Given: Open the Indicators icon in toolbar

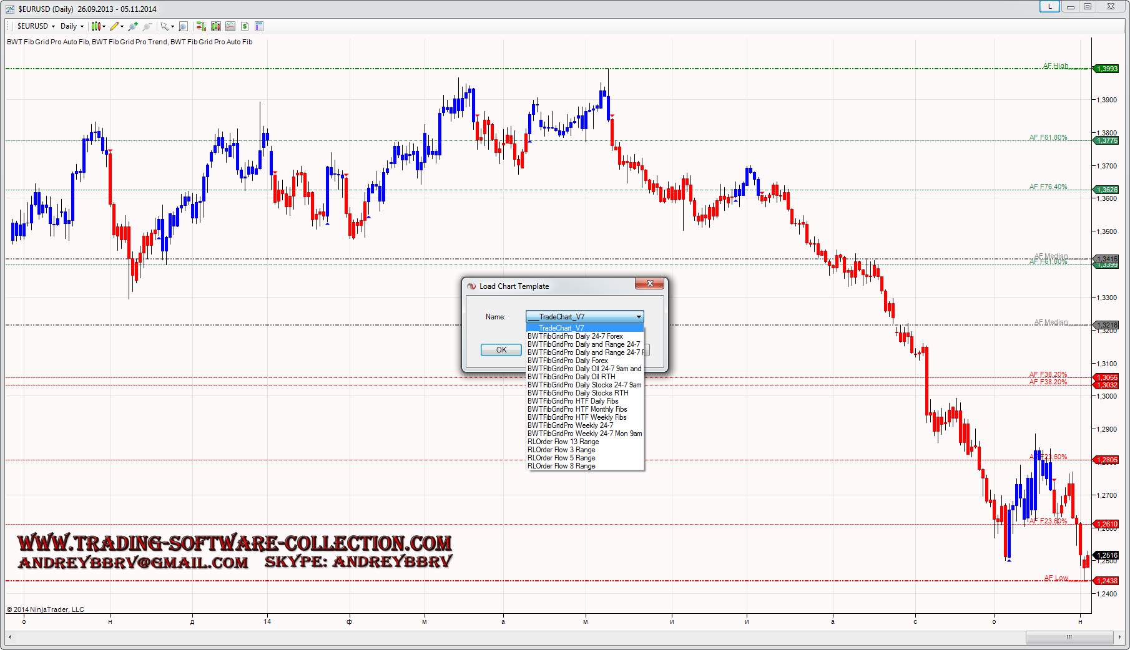Looking at the screenshot, I should pyautogui.click(x=230, y=26).
